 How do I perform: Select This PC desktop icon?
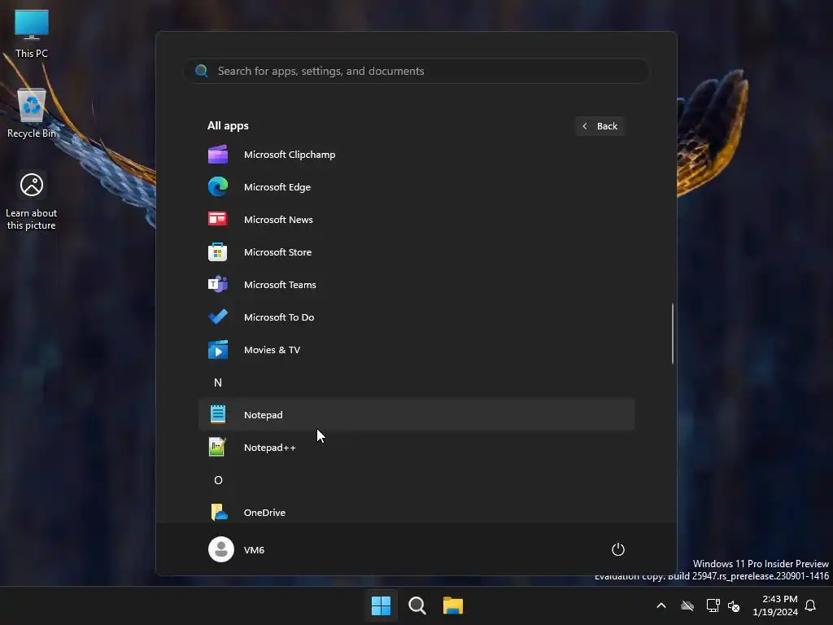(x=32, y=33)
